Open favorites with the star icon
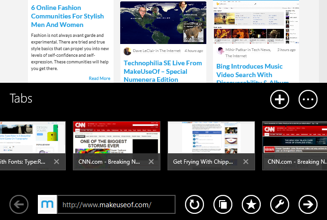This screenshot has height=220, width=327. 251,204
